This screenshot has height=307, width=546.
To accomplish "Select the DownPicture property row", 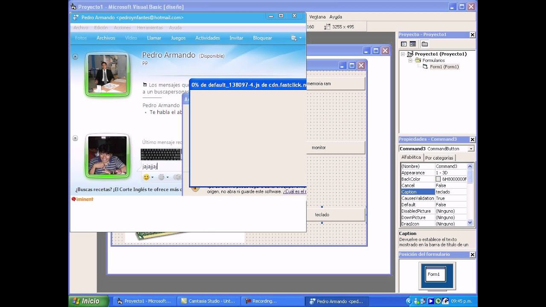I will tap(434, 217).
